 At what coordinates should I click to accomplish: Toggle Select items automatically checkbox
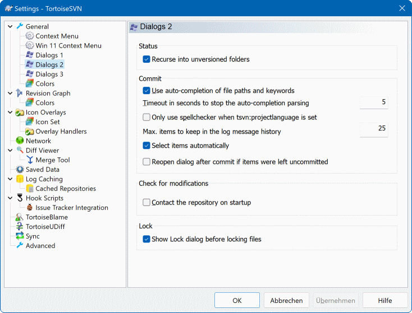(147, 146)
